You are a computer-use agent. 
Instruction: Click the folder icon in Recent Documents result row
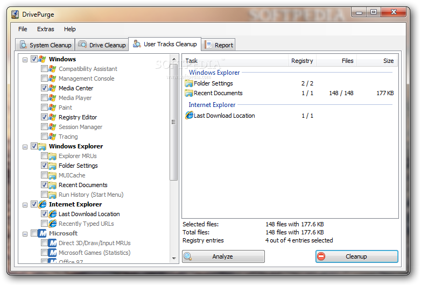point(189,93)
